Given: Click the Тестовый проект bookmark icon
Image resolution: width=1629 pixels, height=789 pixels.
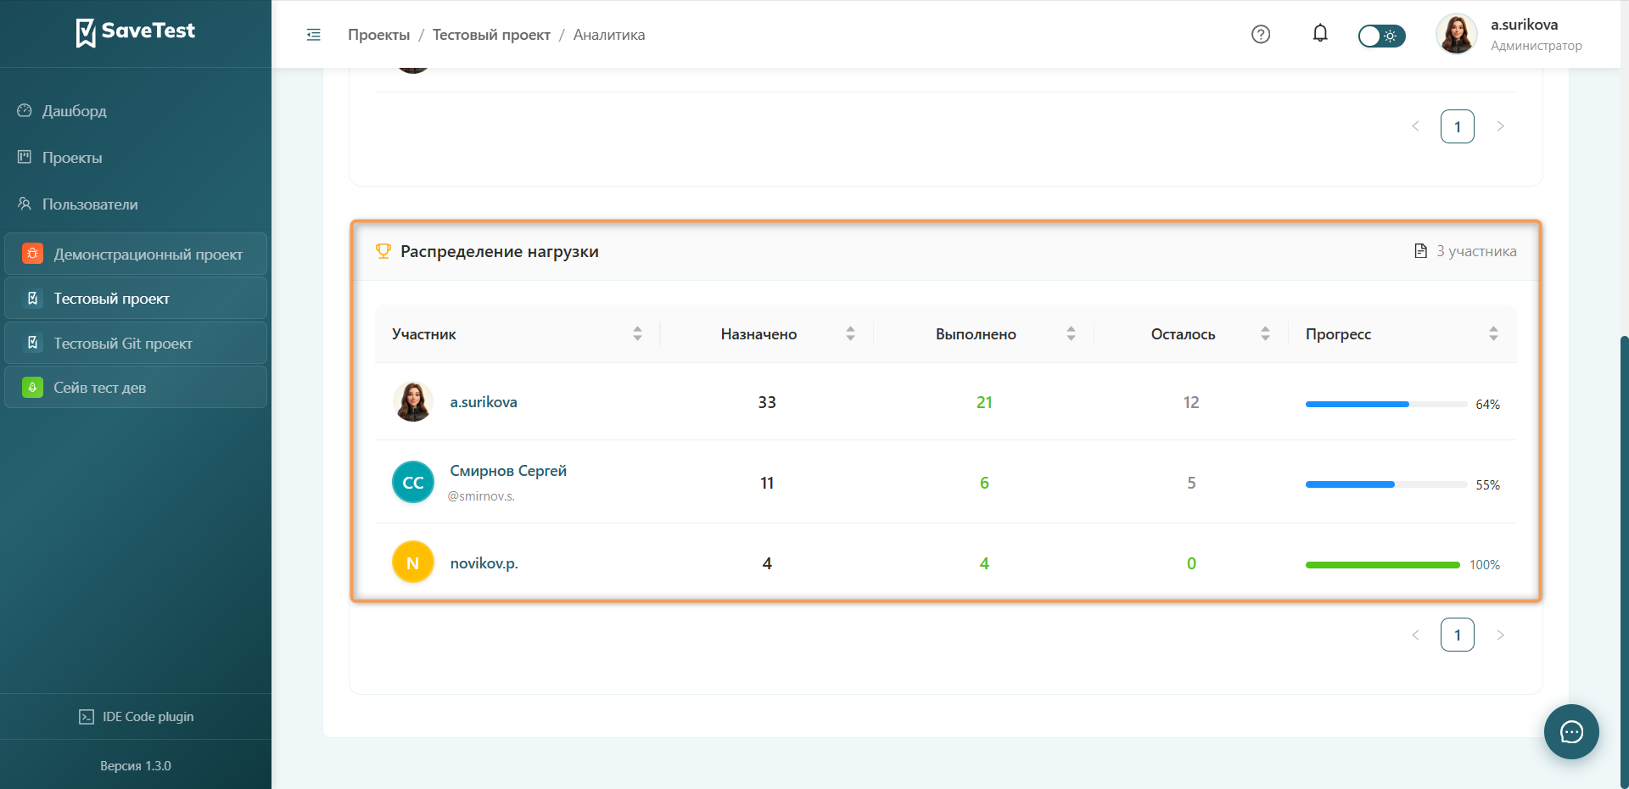Looking at the screenshot, I should [x=32, y=299].
